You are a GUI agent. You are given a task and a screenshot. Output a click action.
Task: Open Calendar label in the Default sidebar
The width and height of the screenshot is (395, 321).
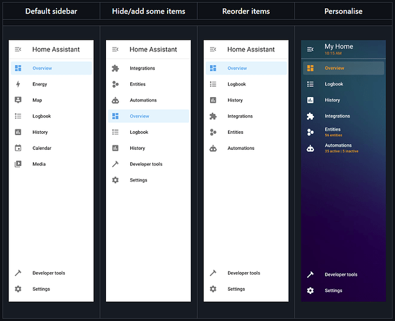click(x=42, y=148)
